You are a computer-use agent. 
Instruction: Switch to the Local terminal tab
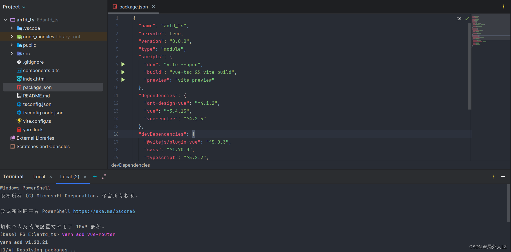[x=39, y=177]
